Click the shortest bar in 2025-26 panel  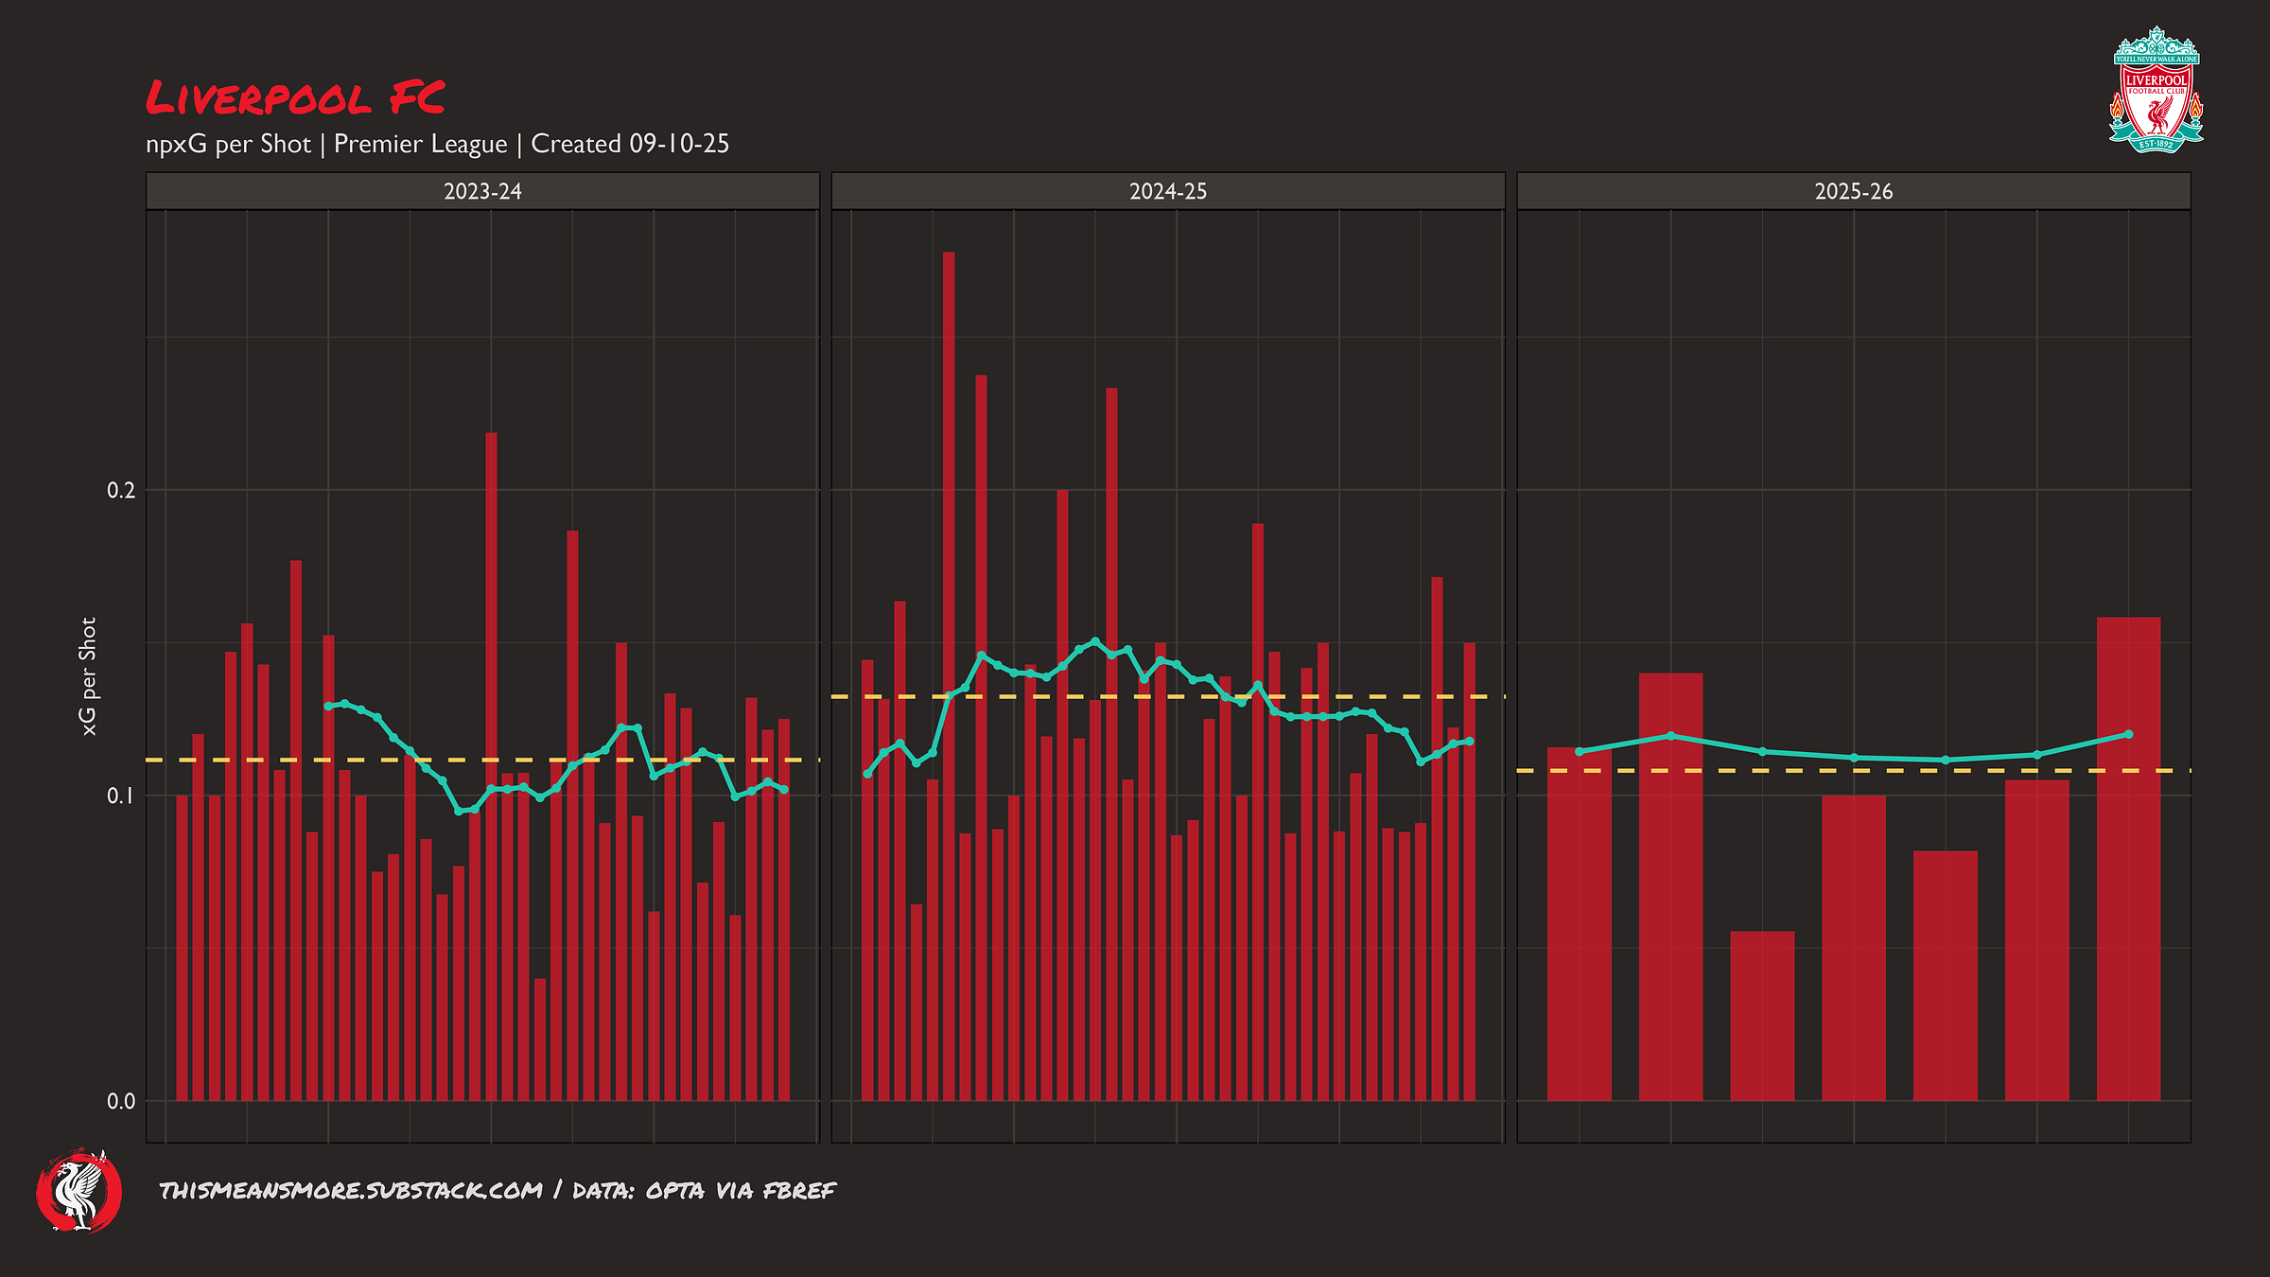(x=1762, y=1017)
